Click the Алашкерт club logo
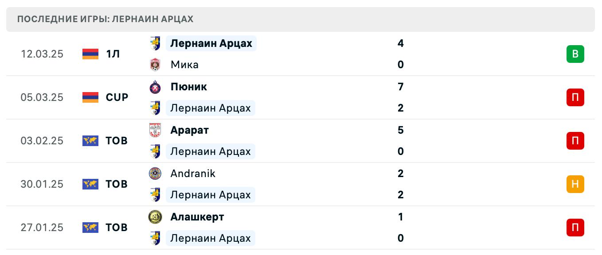This screenshot has height=255, width=602. pyautogui.click(x=155, y=217)
